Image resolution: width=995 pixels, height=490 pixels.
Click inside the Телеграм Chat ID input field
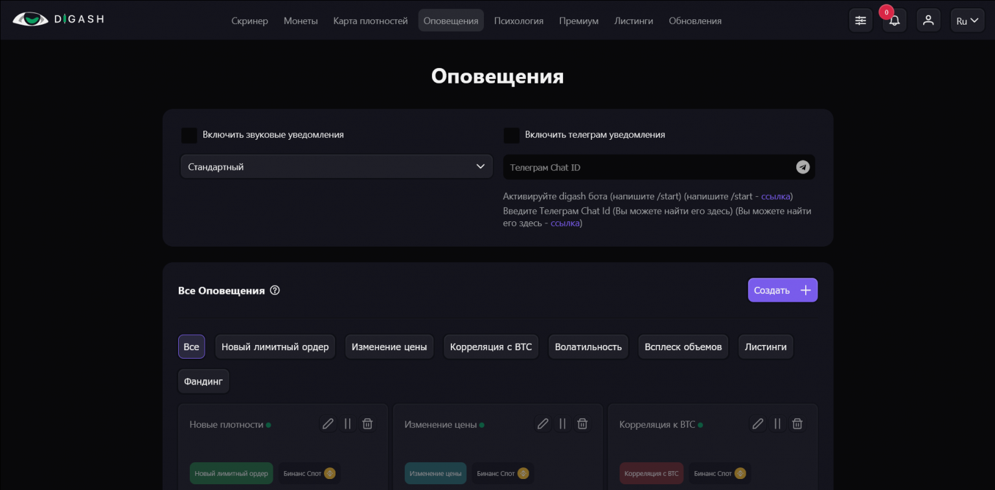pyautogui.click(x=648, y=166)
